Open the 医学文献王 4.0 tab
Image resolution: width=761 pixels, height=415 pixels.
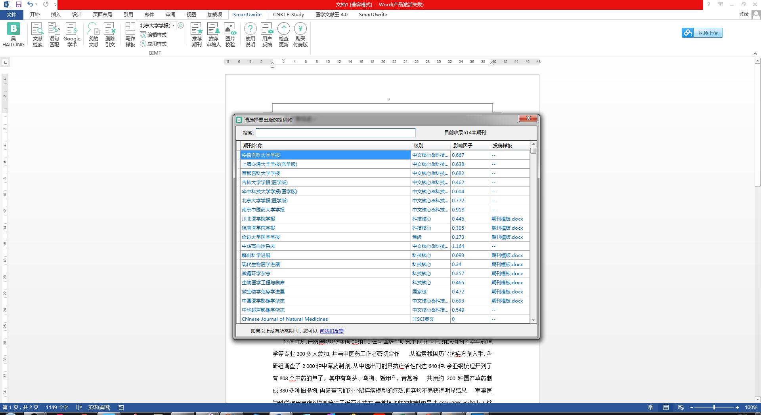pos(331,15)
